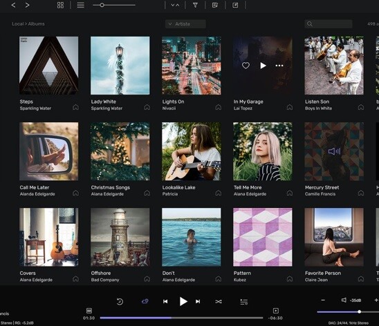Click the home icon for Christmas Songs
The height and width of the screenshot is (326, 379).
click(147, 193)
